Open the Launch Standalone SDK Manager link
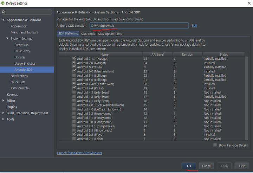Screen dimensions: 253x173 tap(79, 153)
